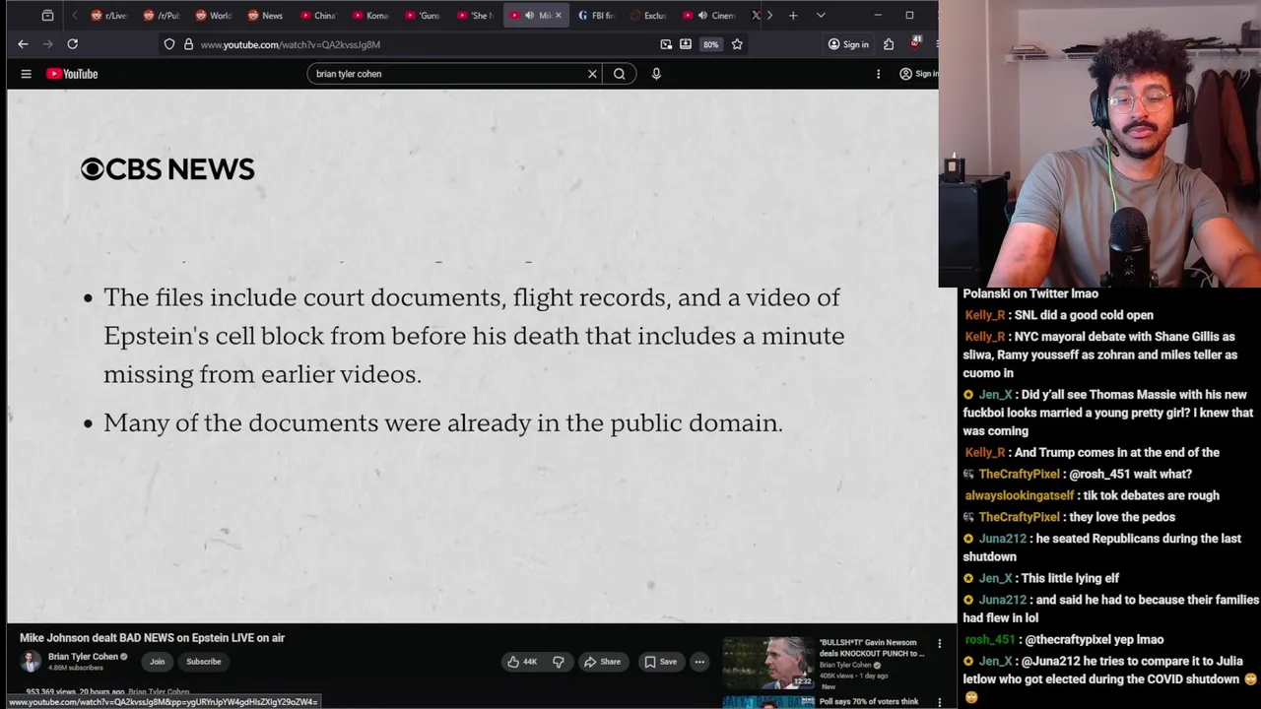Switch to the r/Live Reddit tab
Screen dimensions: 1261x709
point(109,16)
